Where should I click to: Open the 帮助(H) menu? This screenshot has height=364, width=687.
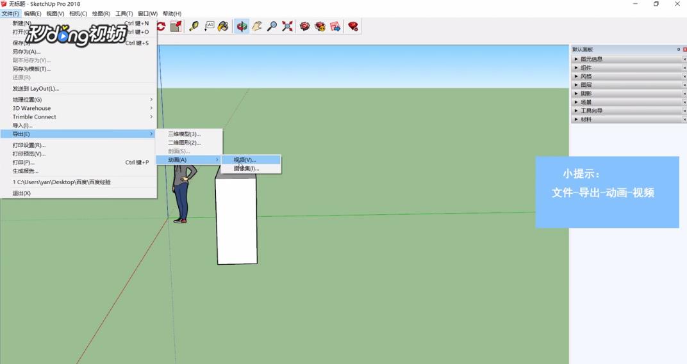(x=172, y=13)
